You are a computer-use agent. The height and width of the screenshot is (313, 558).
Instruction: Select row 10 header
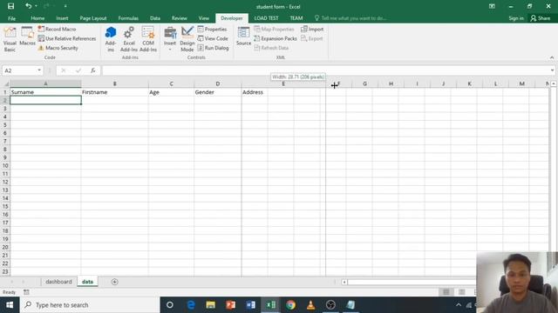click(5, 166)
